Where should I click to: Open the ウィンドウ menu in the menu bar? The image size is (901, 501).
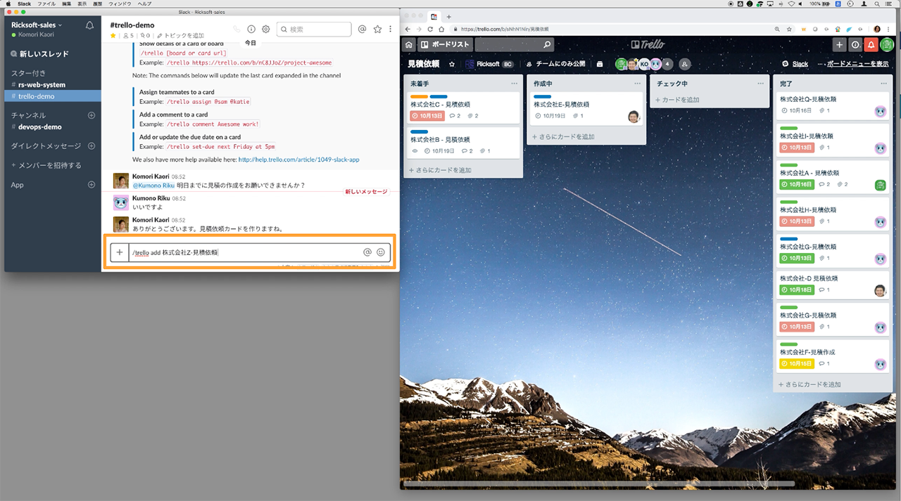click(120, 4)
